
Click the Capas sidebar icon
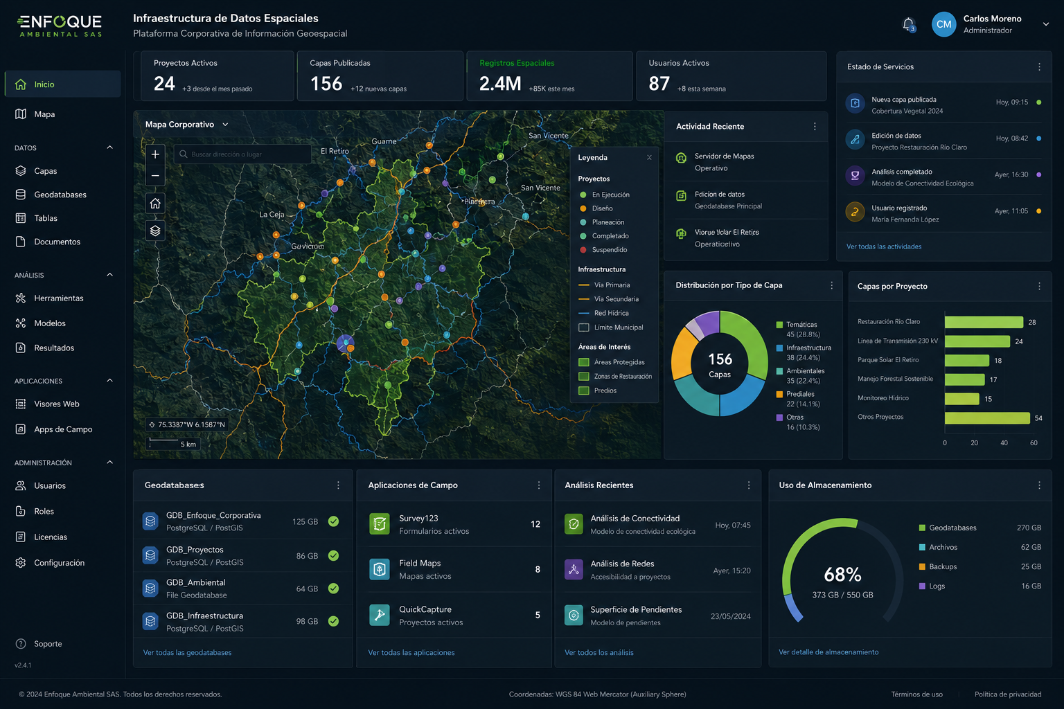(x=21, y=171)
